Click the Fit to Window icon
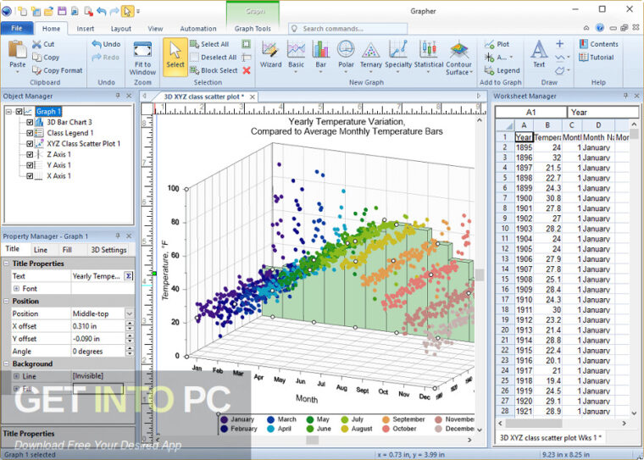Viewport: 644px width, 460px height. click(x=142, y=50)
